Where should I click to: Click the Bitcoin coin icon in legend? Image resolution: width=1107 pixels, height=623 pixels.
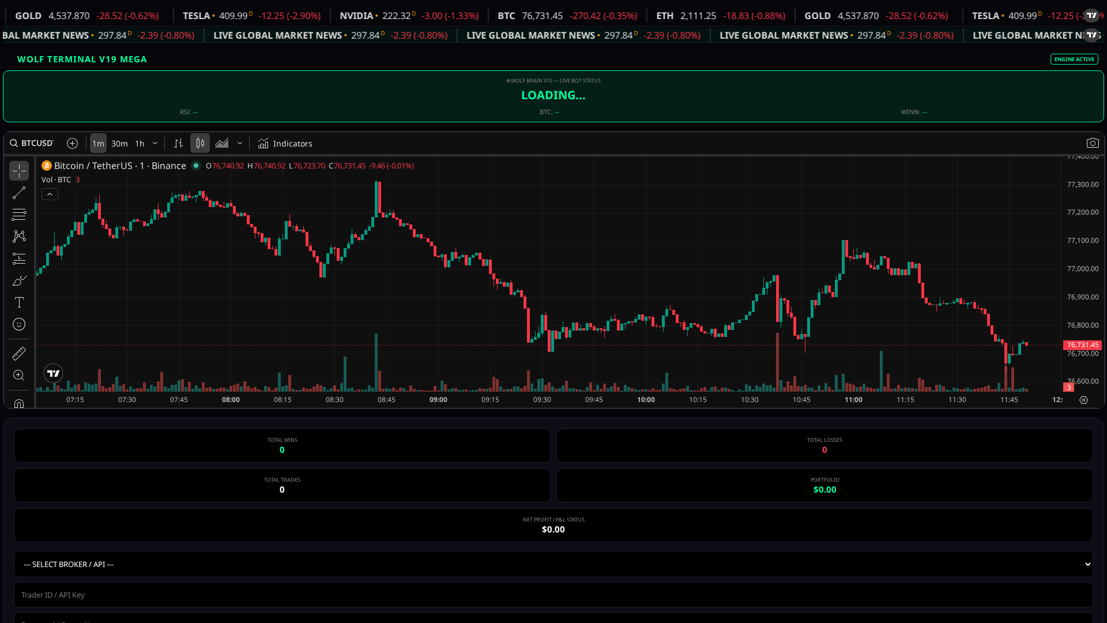click(x=47, y=166)
